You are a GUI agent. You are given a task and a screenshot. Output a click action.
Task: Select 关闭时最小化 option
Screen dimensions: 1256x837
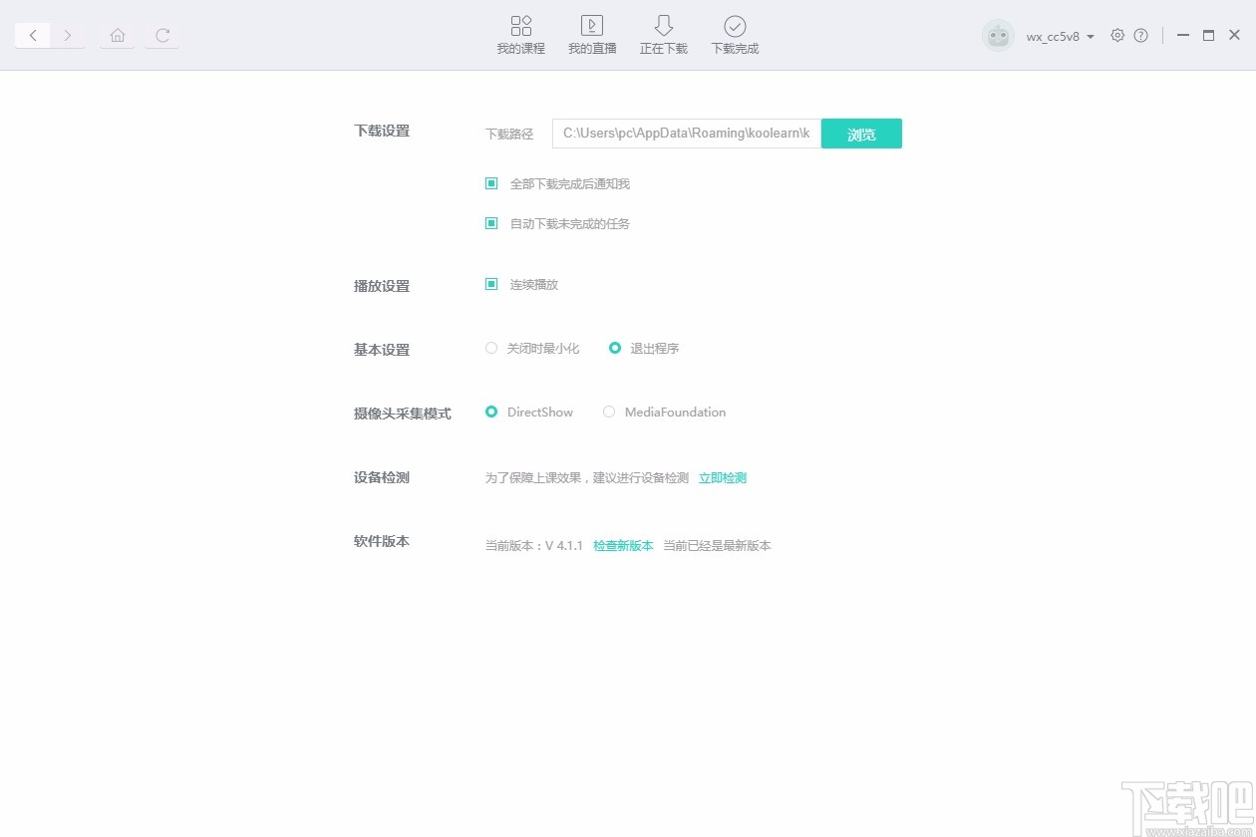point(491,348)
